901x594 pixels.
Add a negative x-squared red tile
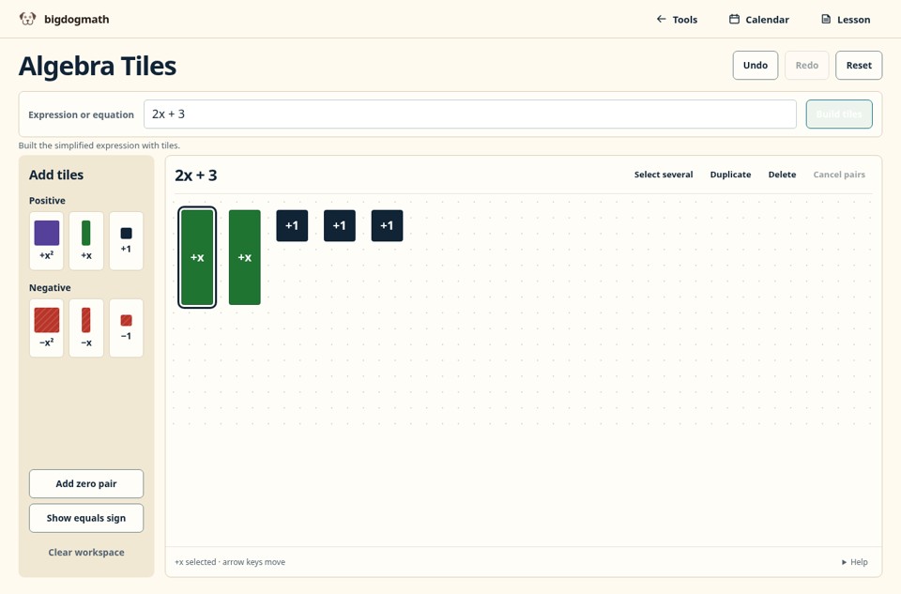tap(47, 328)
